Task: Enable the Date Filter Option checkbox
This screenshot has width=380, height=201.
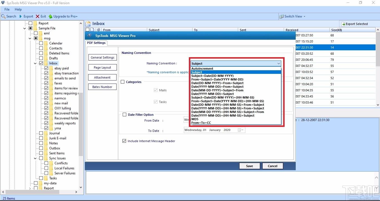Action: (125, 115)
